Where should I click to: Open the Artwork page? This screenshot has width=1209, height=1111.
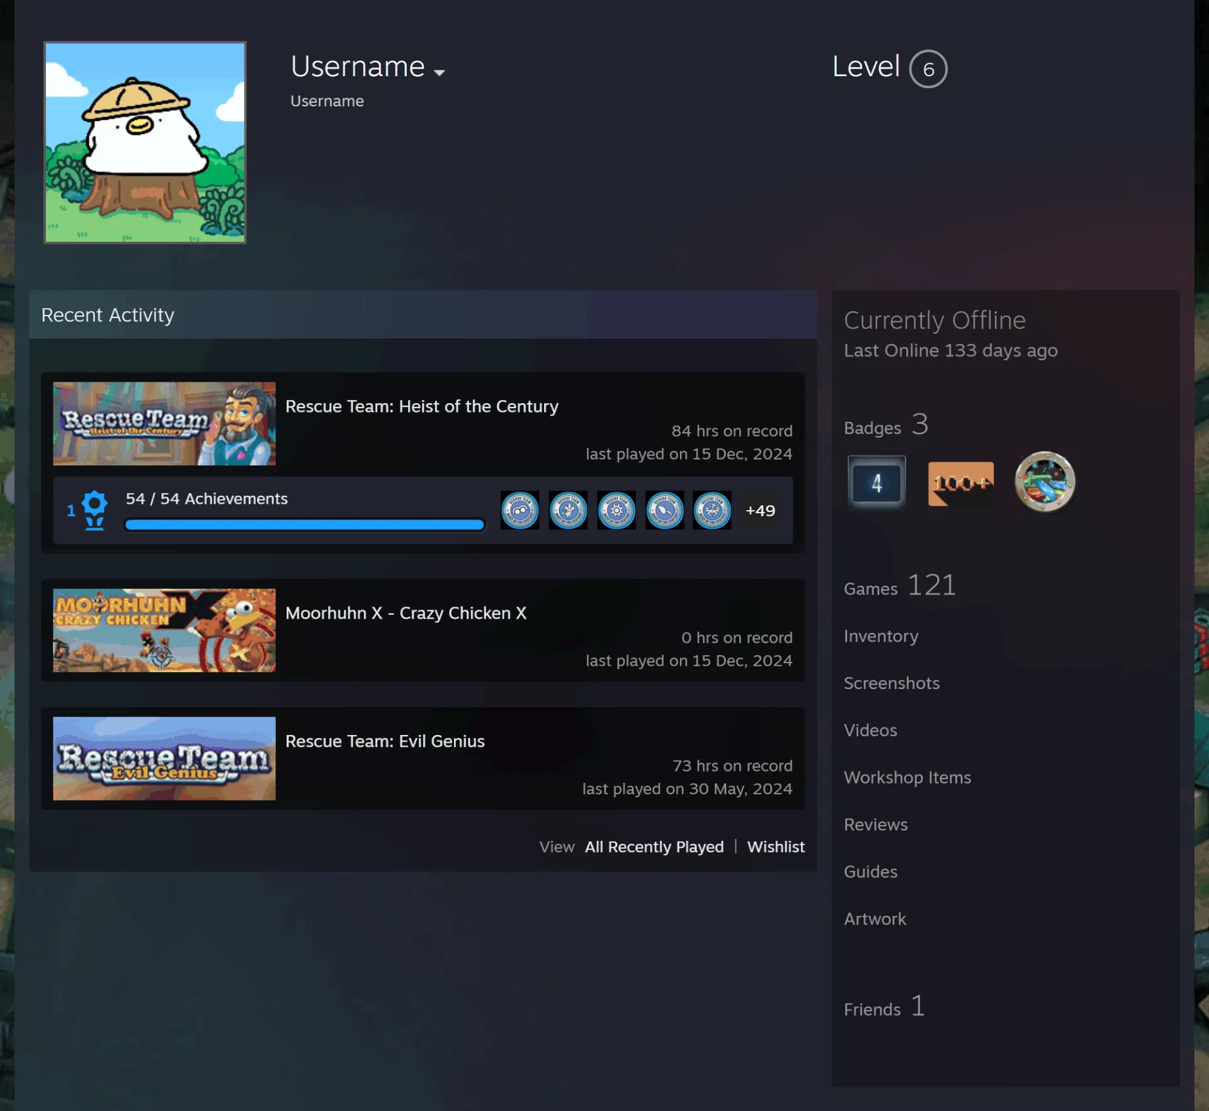point(875,920)
